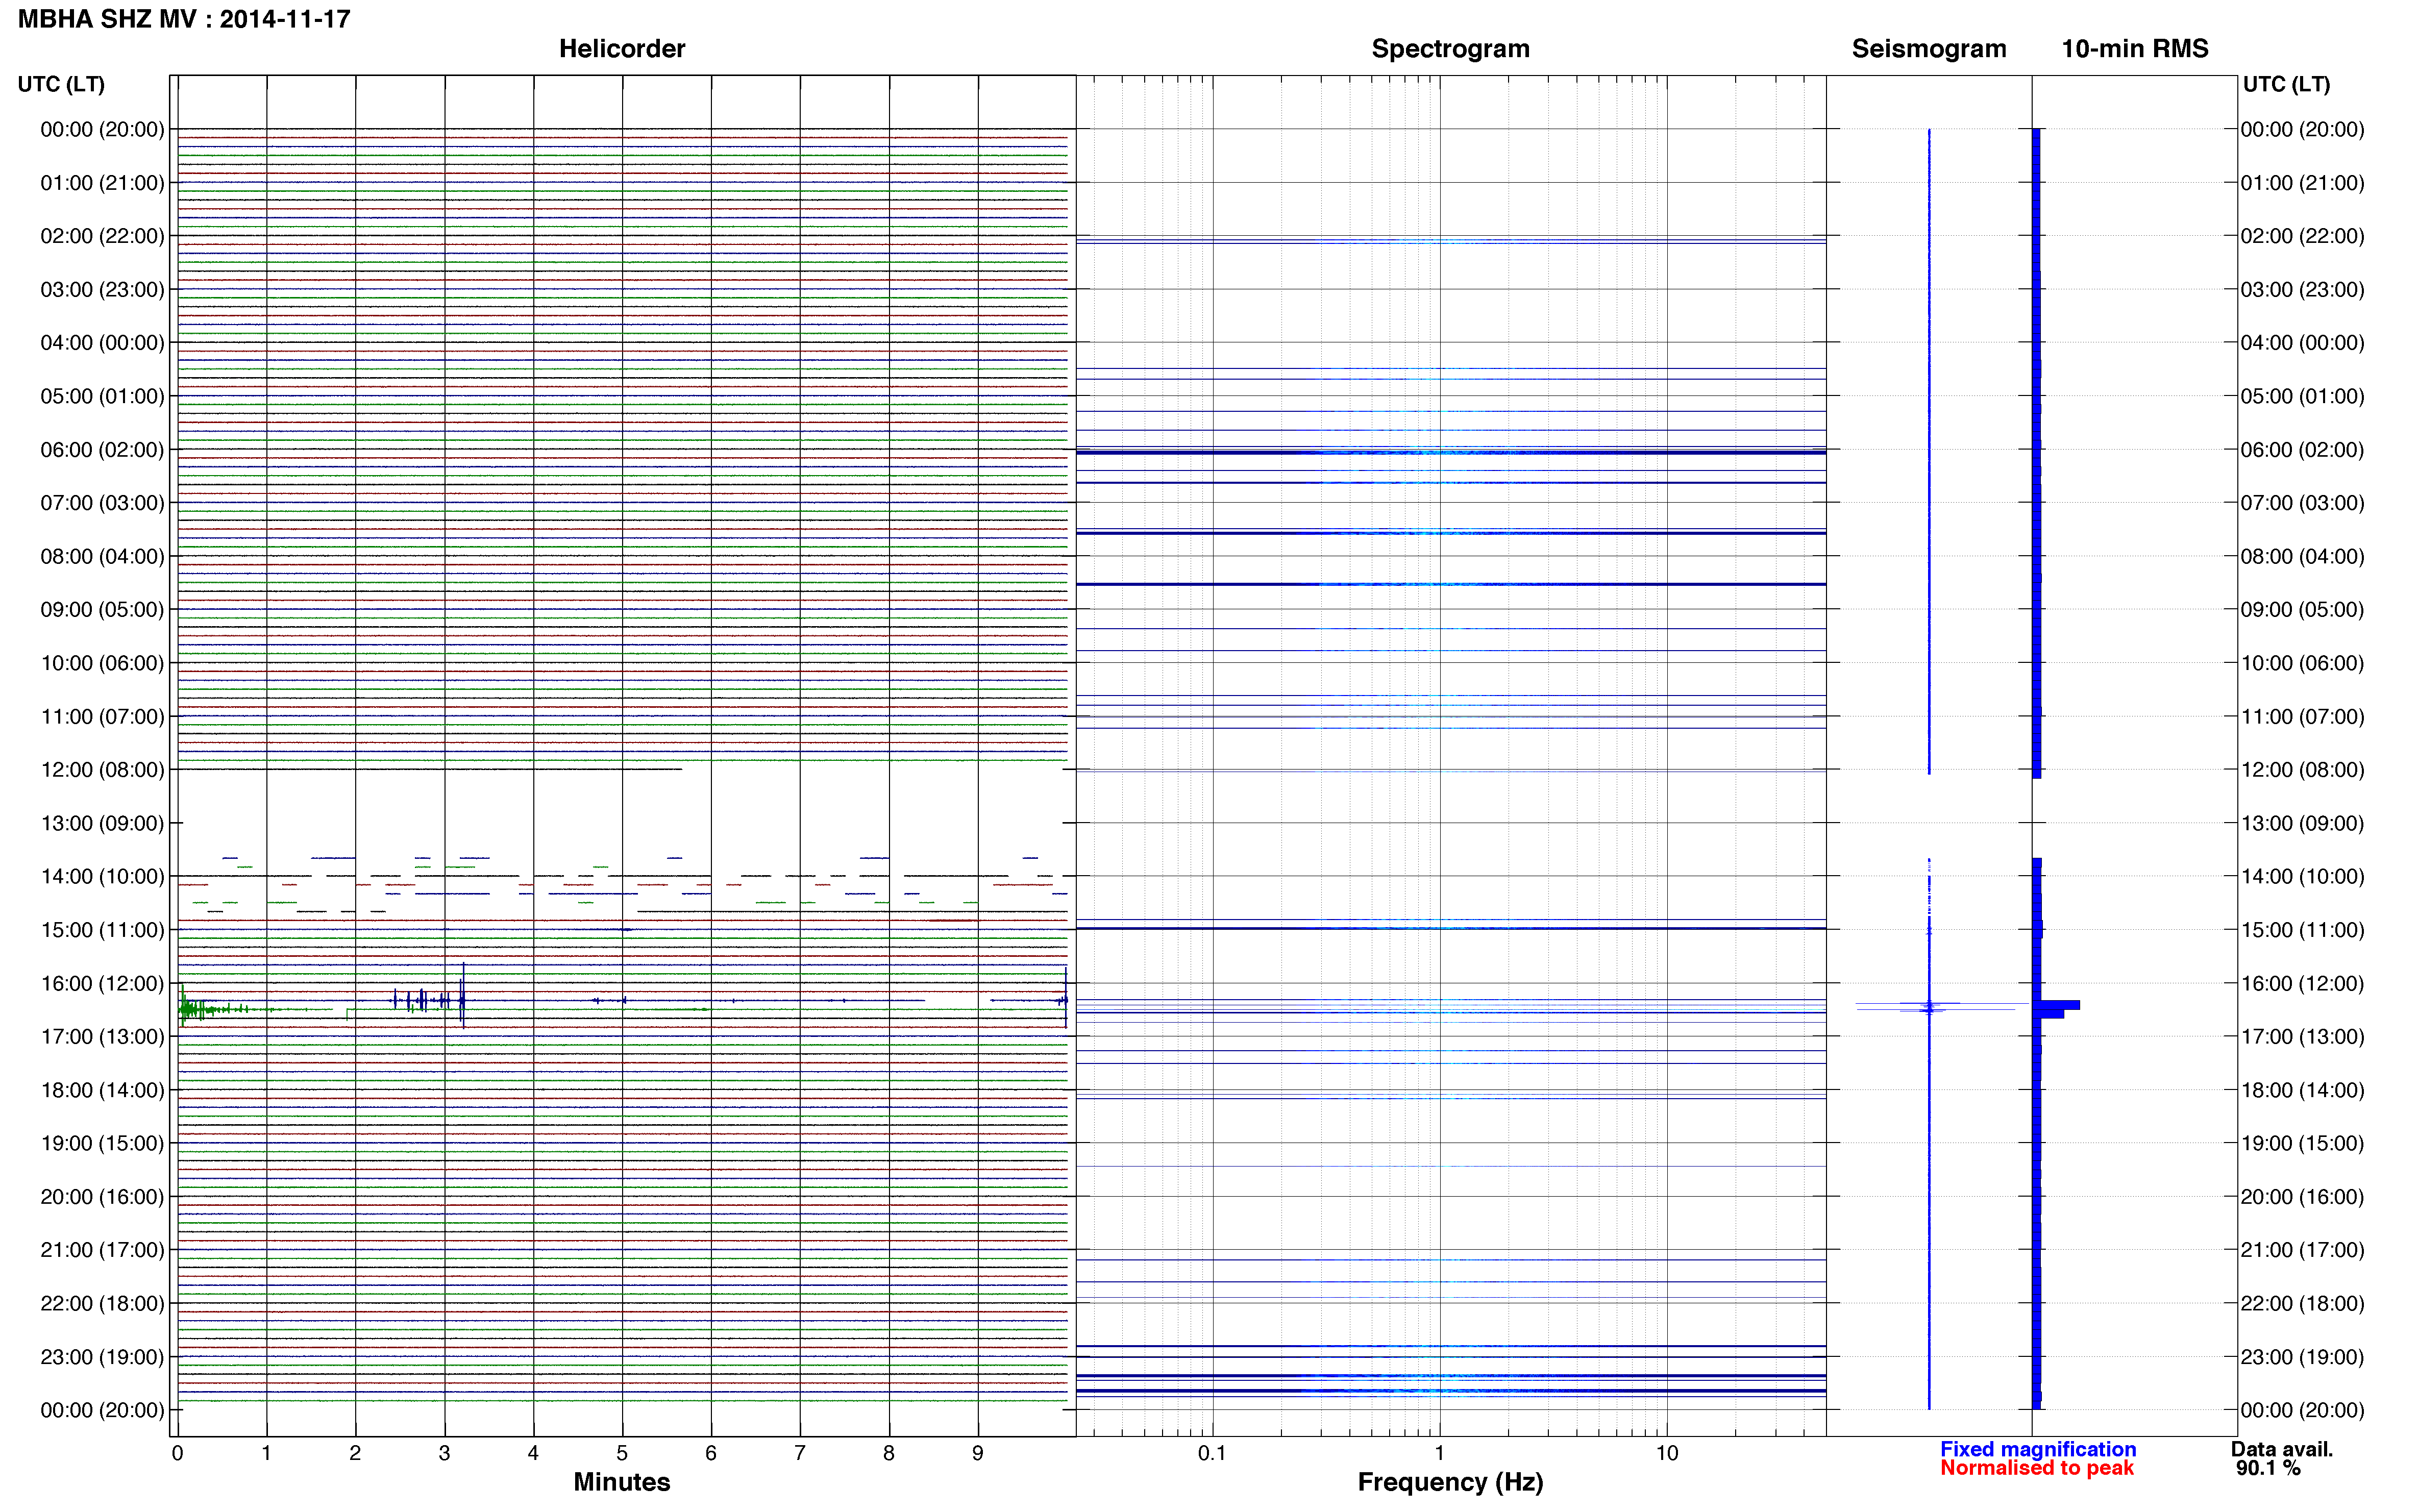Click the right 'UTC (LT)' axis header
2419x1512 pixels.
[2286, 84]
